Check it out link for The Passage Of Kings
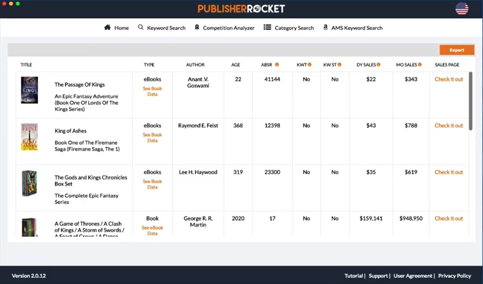Screen dimensions: 483x284 [x=449, y=80]
